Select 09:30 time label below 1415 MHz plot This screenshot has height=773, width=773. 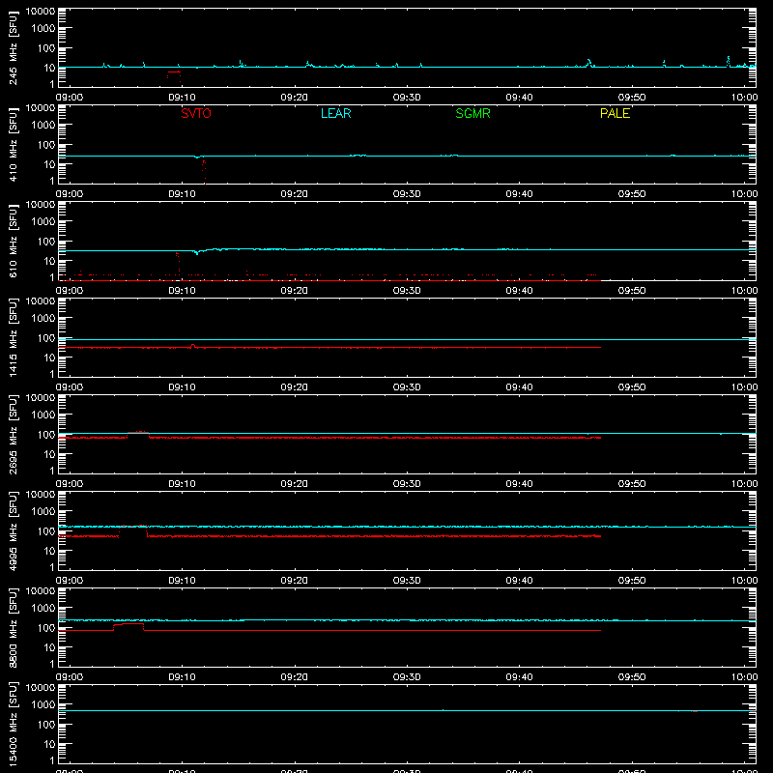(407, 387)
